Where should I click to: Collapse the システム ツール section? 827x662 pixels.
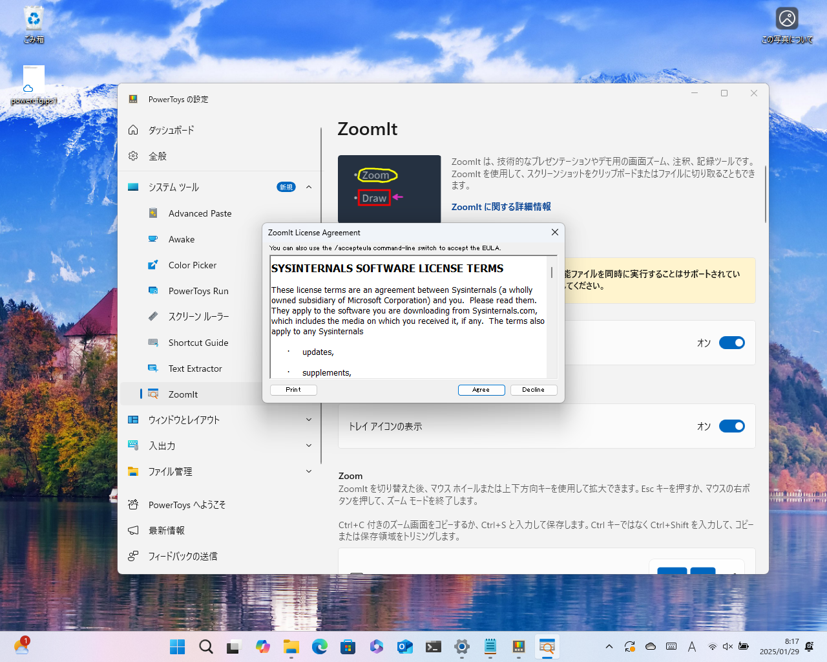click(309, 187)
